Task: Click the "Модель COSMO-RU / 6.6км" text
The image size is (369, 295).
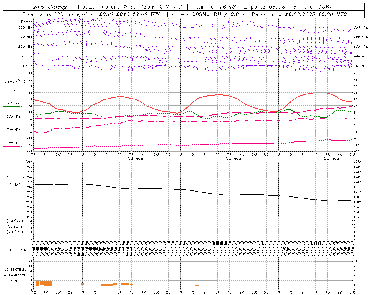Action: pyautogui.click(x=208, y=14)
